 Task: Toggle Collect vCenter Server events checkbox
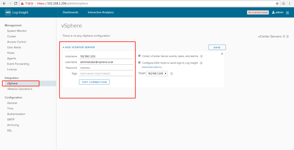[x=139, y=56]
